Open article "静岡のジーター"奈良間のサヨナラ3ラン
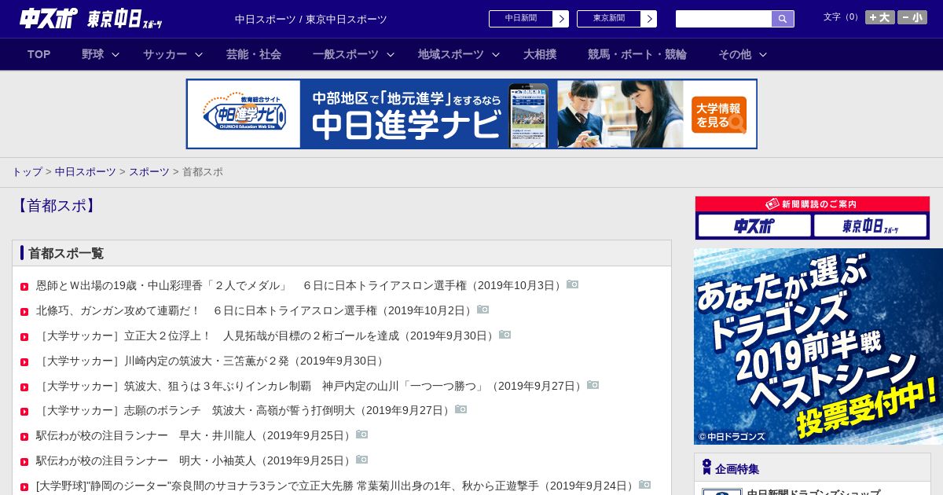Image resolution: width=943 pixels, height=495 pixels. 336,486
